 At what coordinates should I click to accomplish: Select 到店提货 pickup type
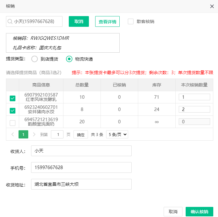pyautogui.click(x=35, y=59)
